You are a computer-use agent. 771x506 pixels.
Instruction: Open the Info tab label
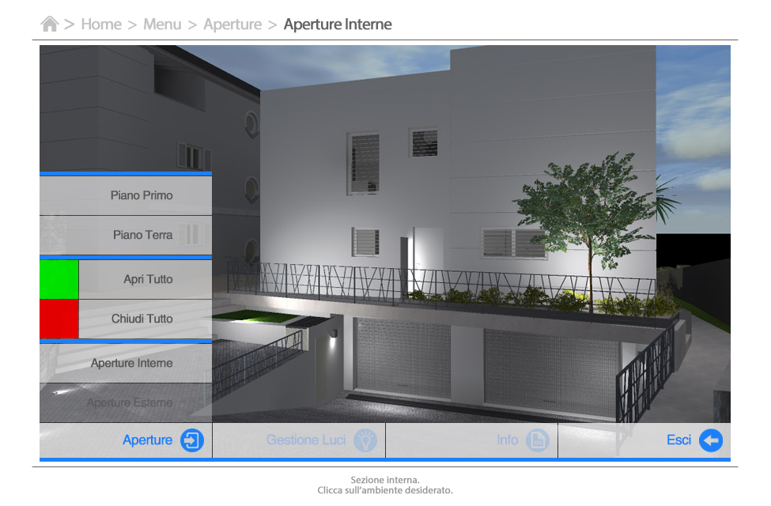(508, 440)
